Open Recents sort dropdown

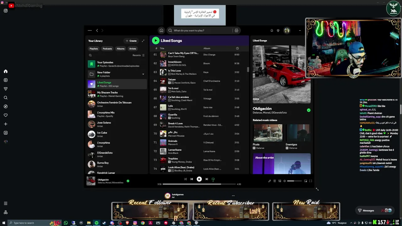[139, 55]
